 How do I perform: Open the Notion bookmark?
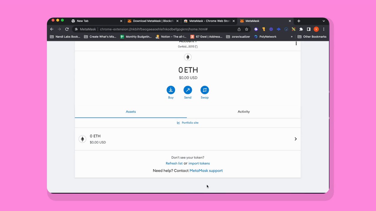tap(171, 37)
